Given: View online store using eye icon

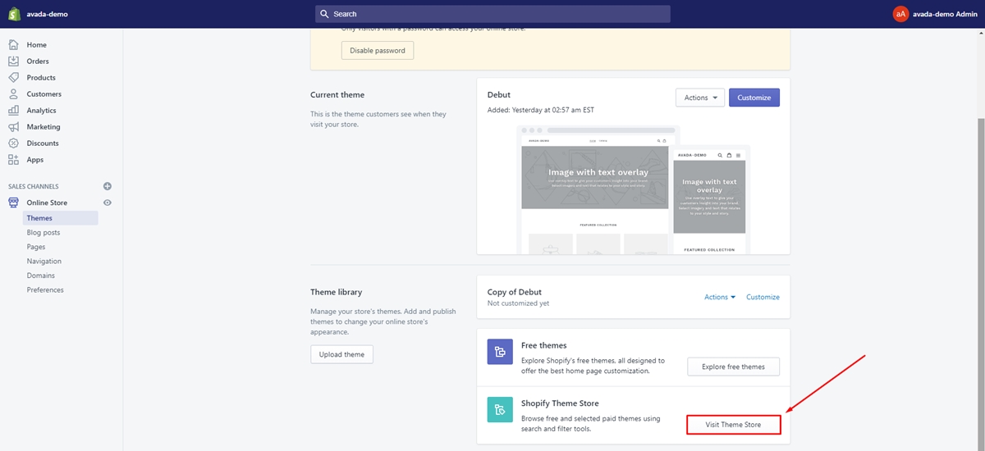Looking at the screenshot, I should pos(108,203).
